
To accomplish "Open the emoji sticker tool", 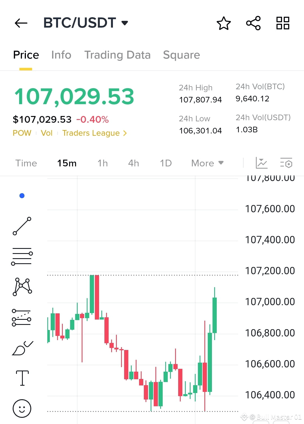I will click(x=22, y=408).
